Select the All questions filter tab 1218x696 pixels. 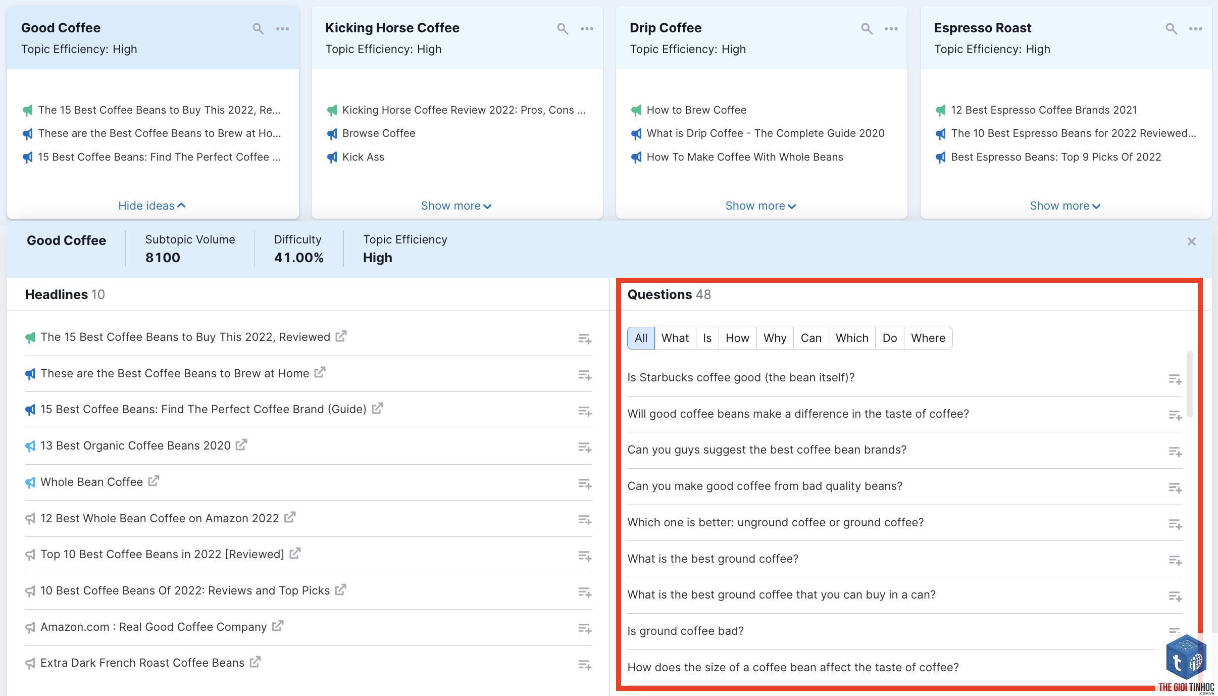click(x=641, y=338)
